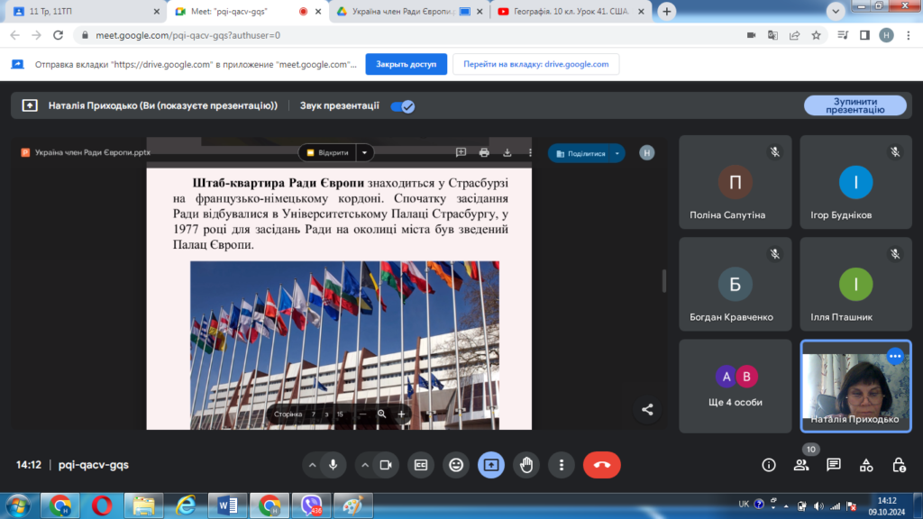
Task: Expand microphone audio settings arrow
Action: click(313, 465)
